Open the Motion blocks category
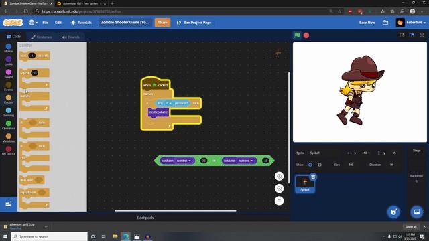This screenshot has height=241, width=429. pos(9,48)
